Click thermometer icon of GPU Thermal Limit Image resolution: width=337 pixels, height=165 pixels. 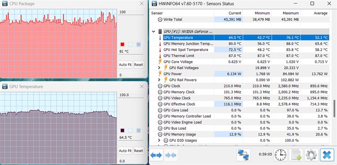tap(160, 56)
